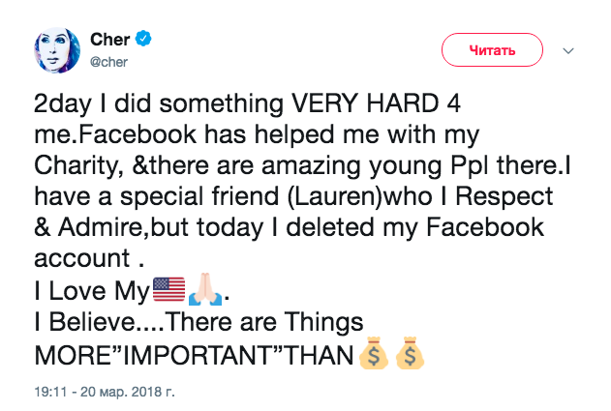Click the blue verified badge beside Cher
Viewport: 611px width, 411px height.
point(144,40)
